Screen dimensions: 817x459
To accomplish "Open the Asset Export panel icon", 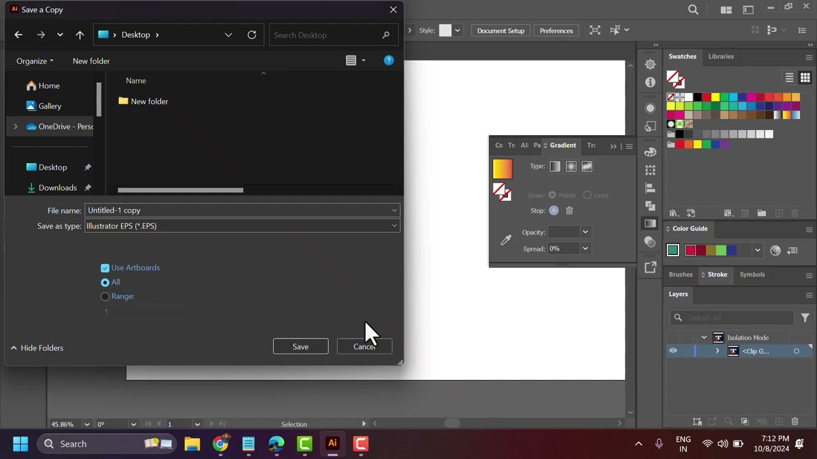I will [x=650, y=268].
